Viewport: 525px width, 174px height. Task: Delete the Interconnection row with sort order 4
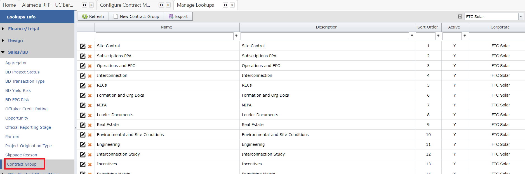[x=90, y=76]
